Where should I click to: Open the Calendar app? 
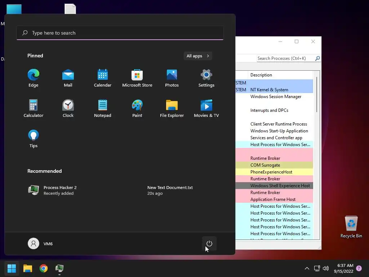(103, 78)
